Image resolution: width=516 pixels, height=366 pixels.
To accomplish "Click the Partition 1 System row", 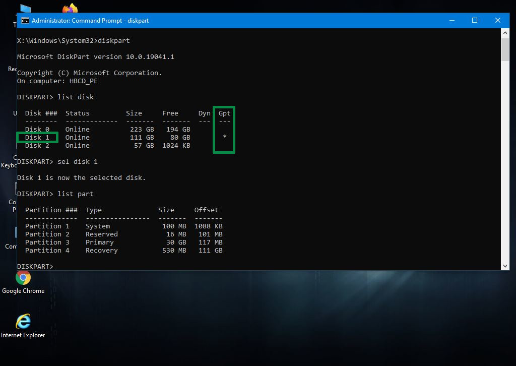I will [x=123, y=226].
